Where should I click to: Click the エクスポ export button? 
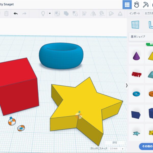[148, 13]
